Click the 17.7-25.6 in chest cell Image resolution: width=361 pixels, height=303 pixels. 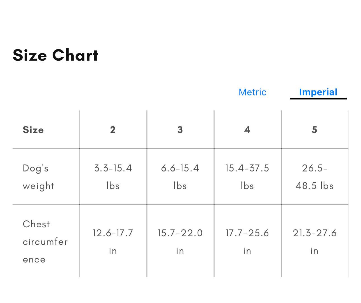[247, 242]
